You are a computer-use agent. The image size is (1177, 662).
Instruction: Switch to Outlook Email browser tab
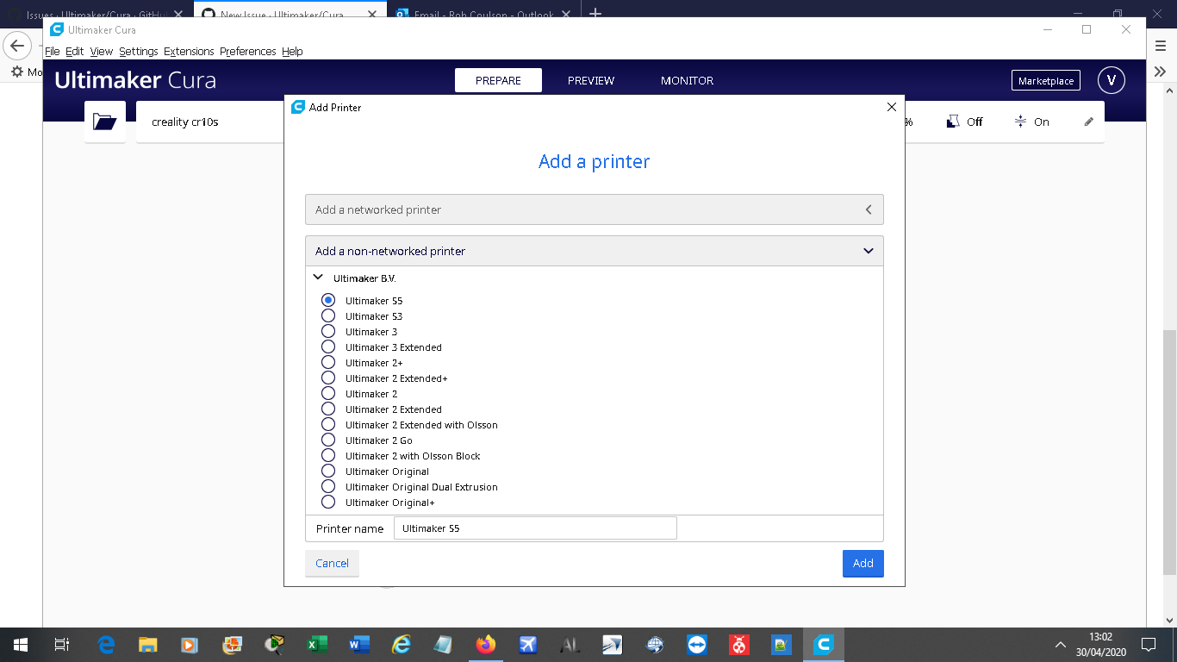[x=483, y=15]
